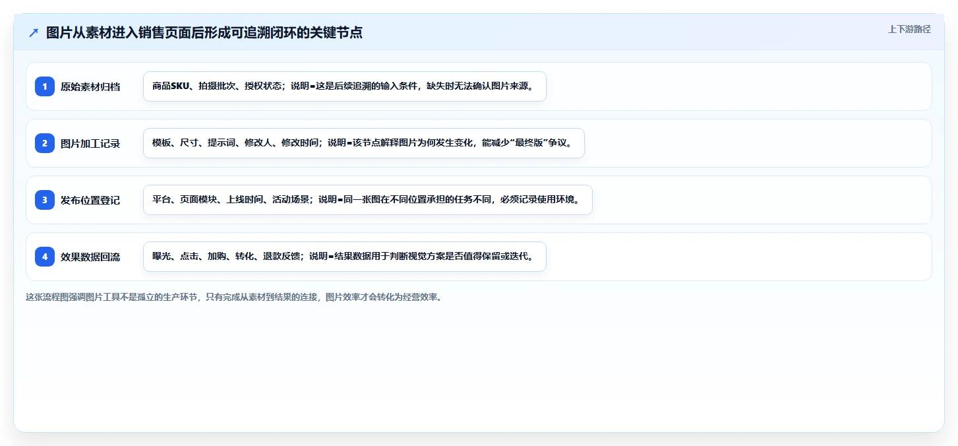Click step number badge 3

pyautogui.click(x=45, y=200)
